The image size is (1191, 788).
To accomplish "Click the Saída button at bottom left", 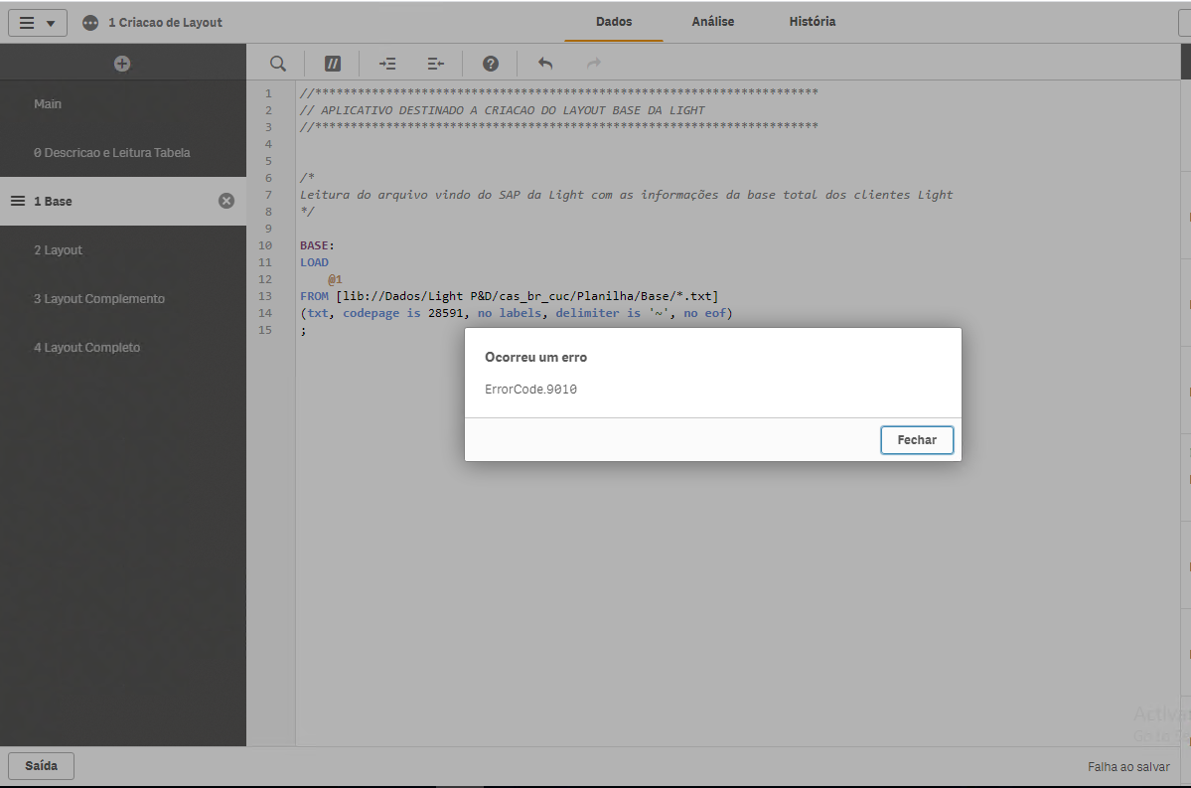I will pyautogui.click(x=41, y=766).
